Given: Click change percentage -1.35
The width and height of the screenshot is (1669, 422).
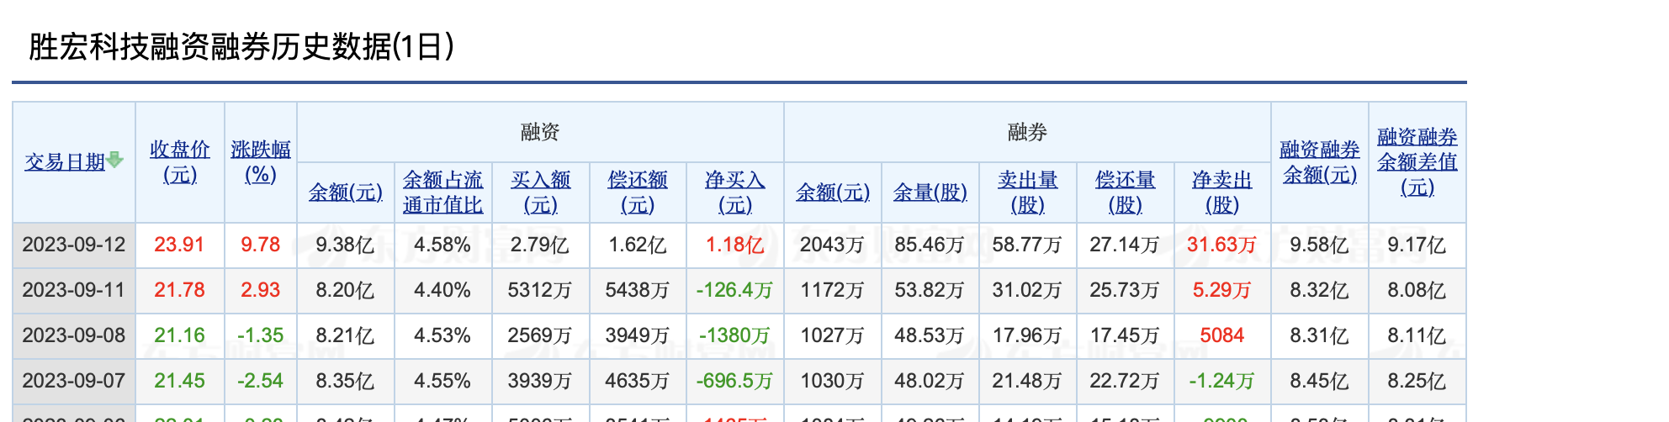Looking at the screenshot, I should (261, 335).
